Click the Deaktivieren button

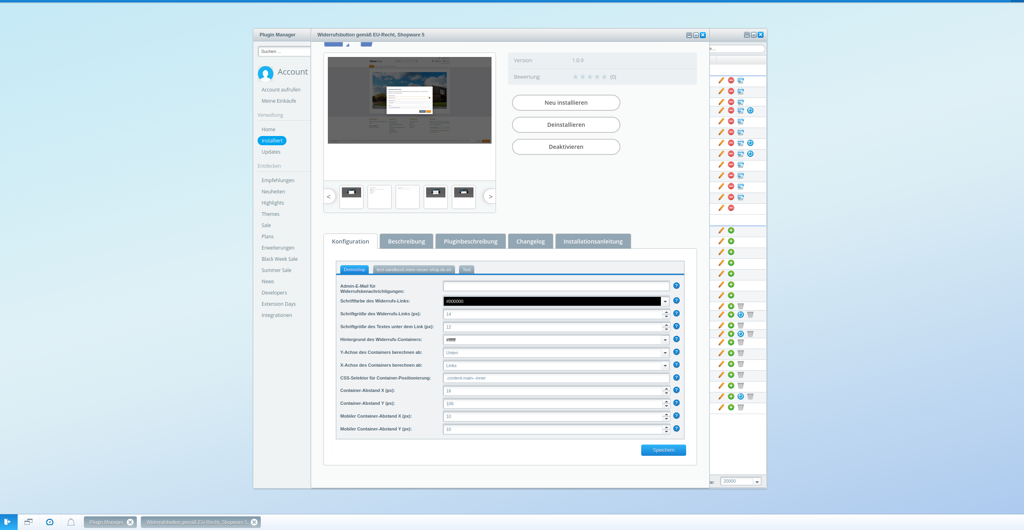tap(566, 147)
